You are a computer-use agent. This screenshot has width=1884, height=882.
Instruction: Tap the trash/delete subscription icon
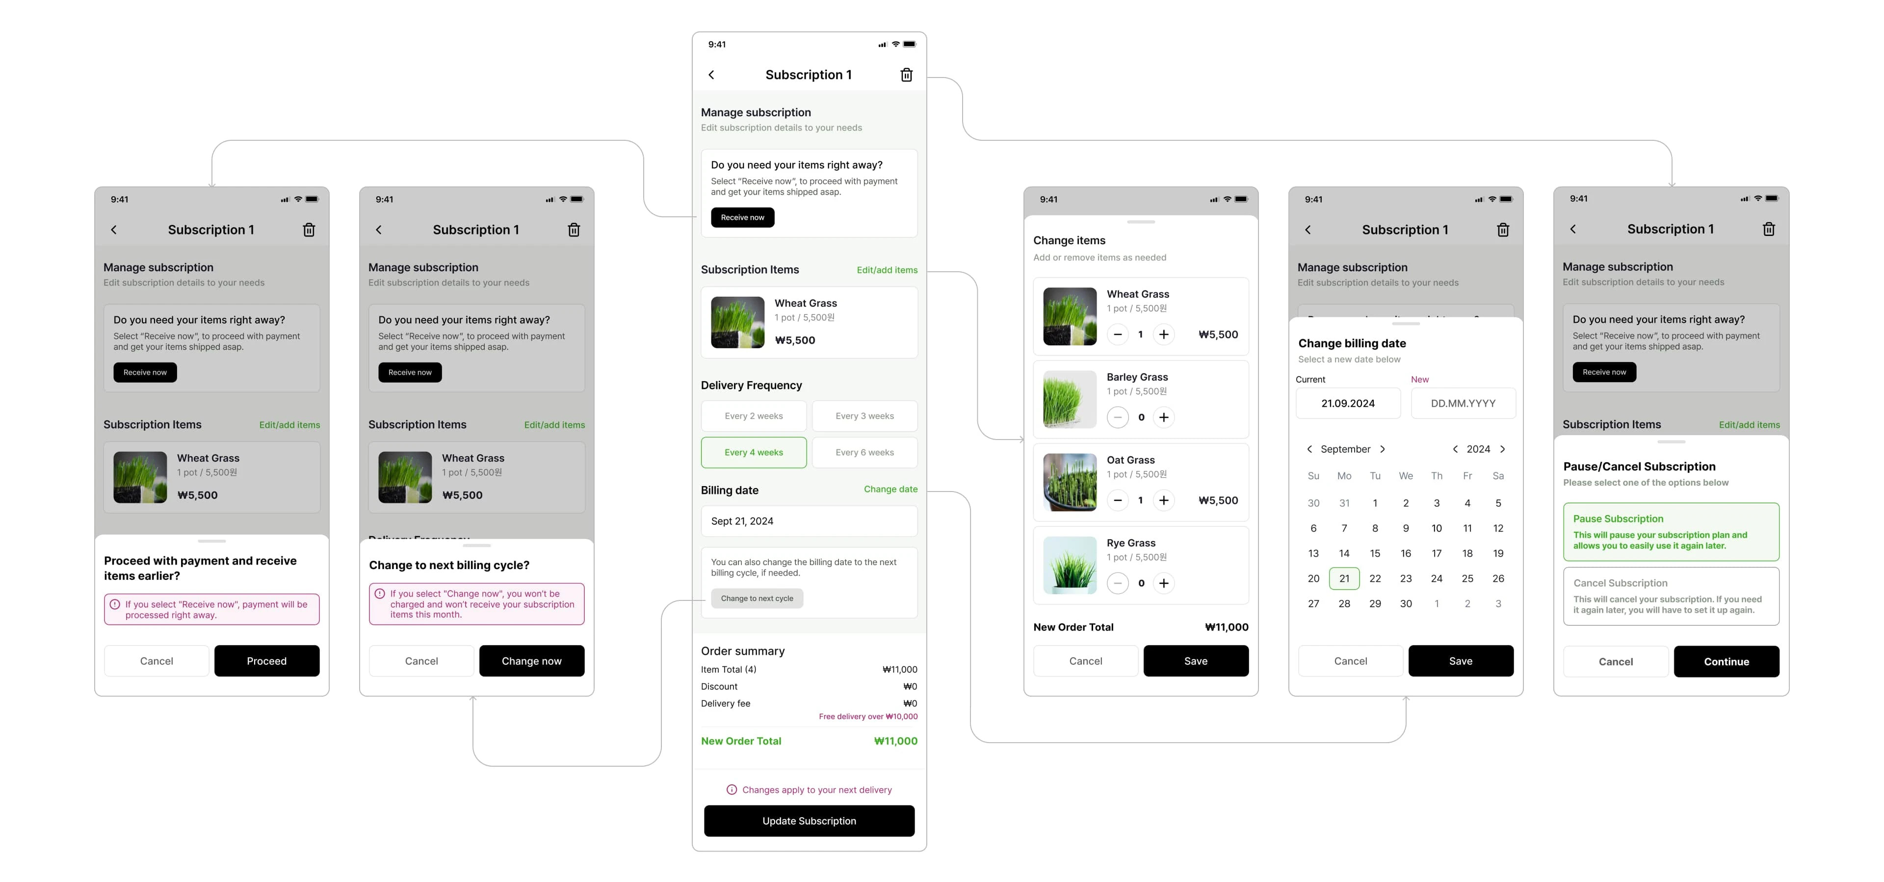click(907, 75)
